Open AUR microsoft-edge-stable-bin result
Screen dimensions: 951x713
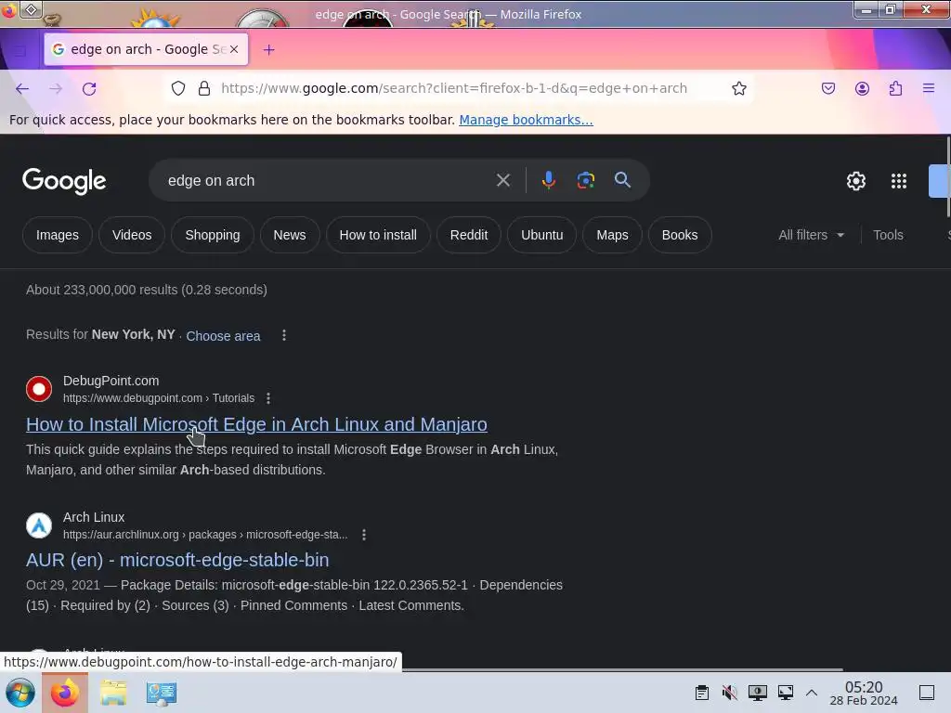pyautogui.click(x=177, y=560)
